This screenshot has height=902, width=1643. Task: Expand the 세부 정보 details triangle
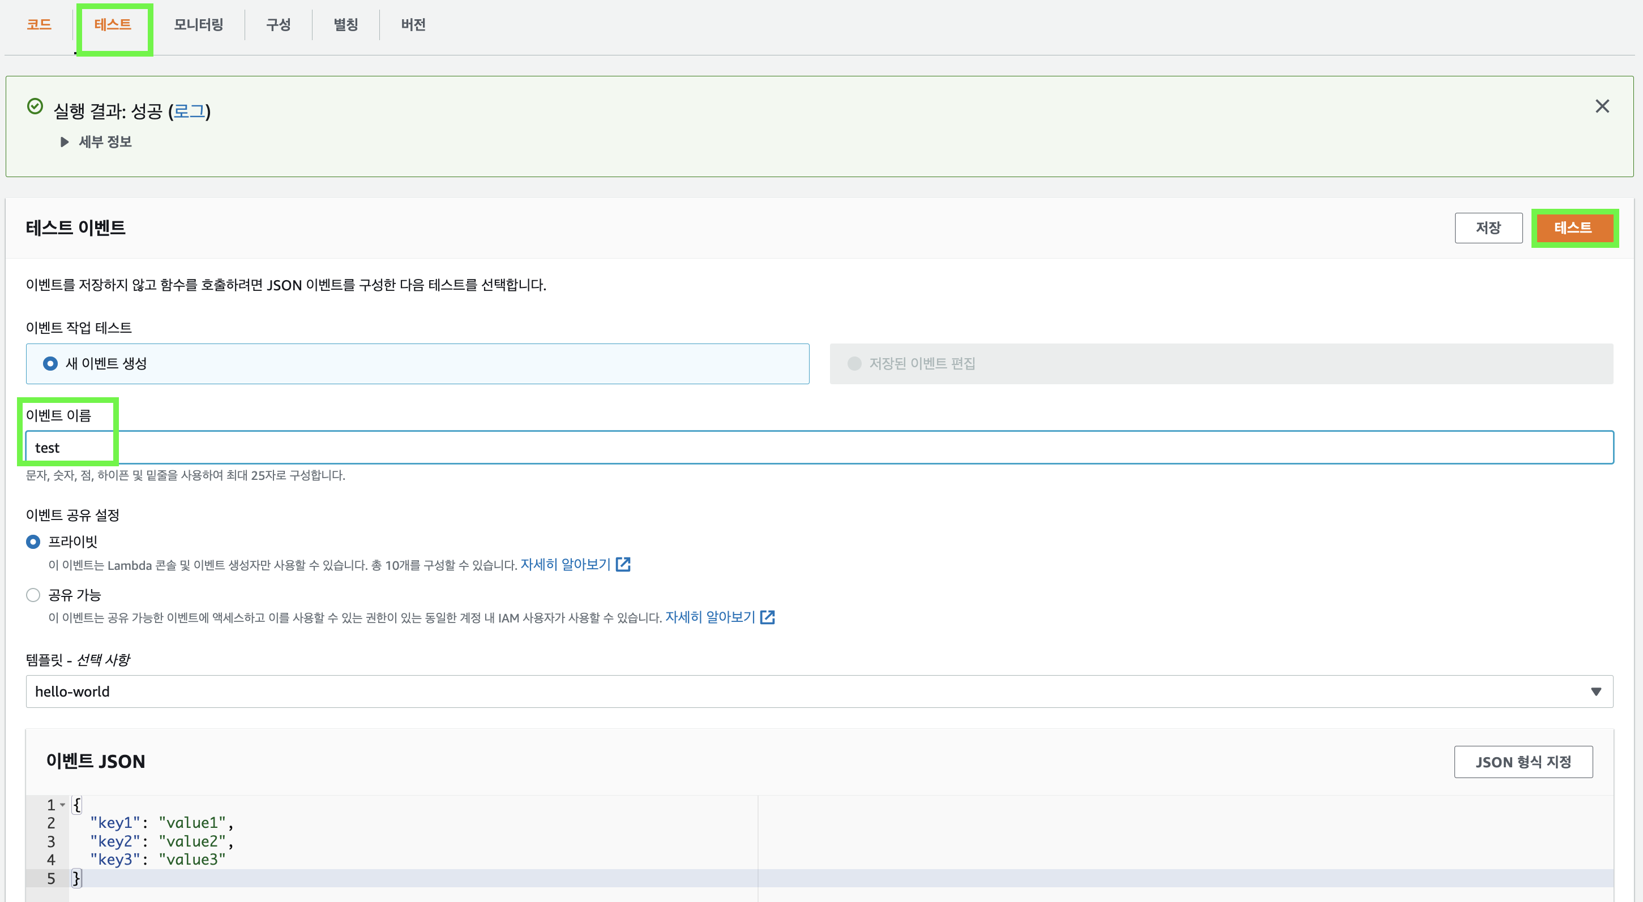click(x=65, y=142)
